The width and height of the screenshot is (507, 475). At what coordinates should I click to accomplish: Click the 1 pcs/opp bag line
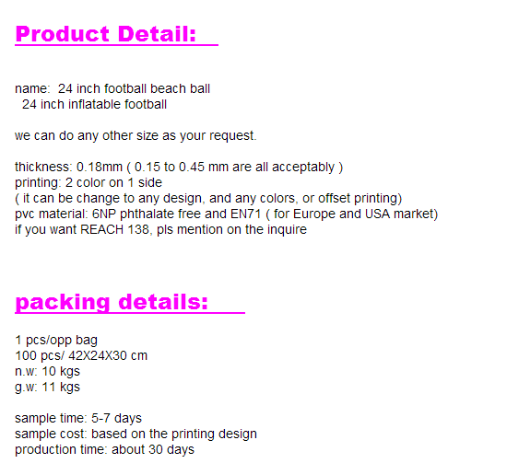(x=56, y=340)
